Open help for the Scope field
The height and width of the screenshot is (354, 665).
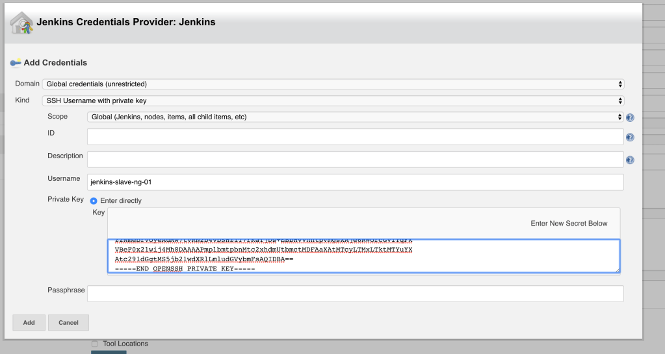[630, 117]
